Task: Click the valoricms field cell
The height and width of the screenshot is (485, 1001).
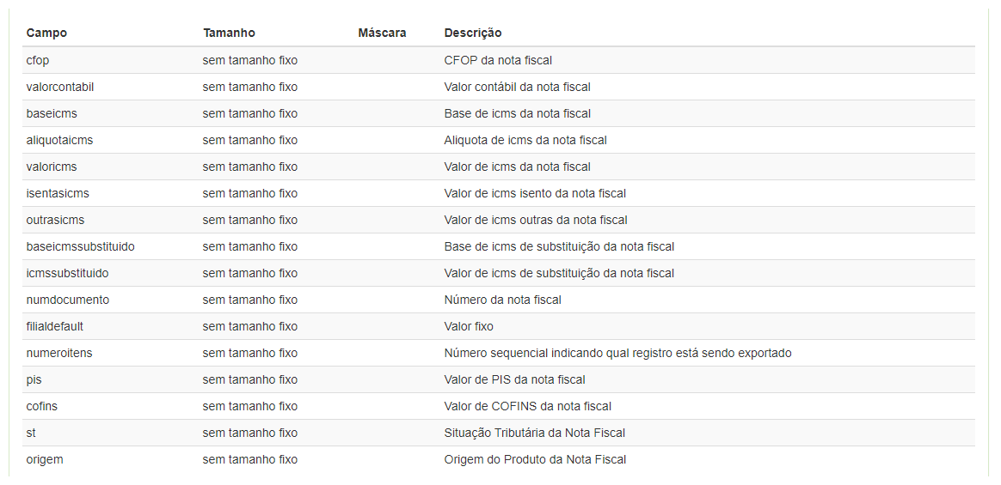Action: coord(52,167)
